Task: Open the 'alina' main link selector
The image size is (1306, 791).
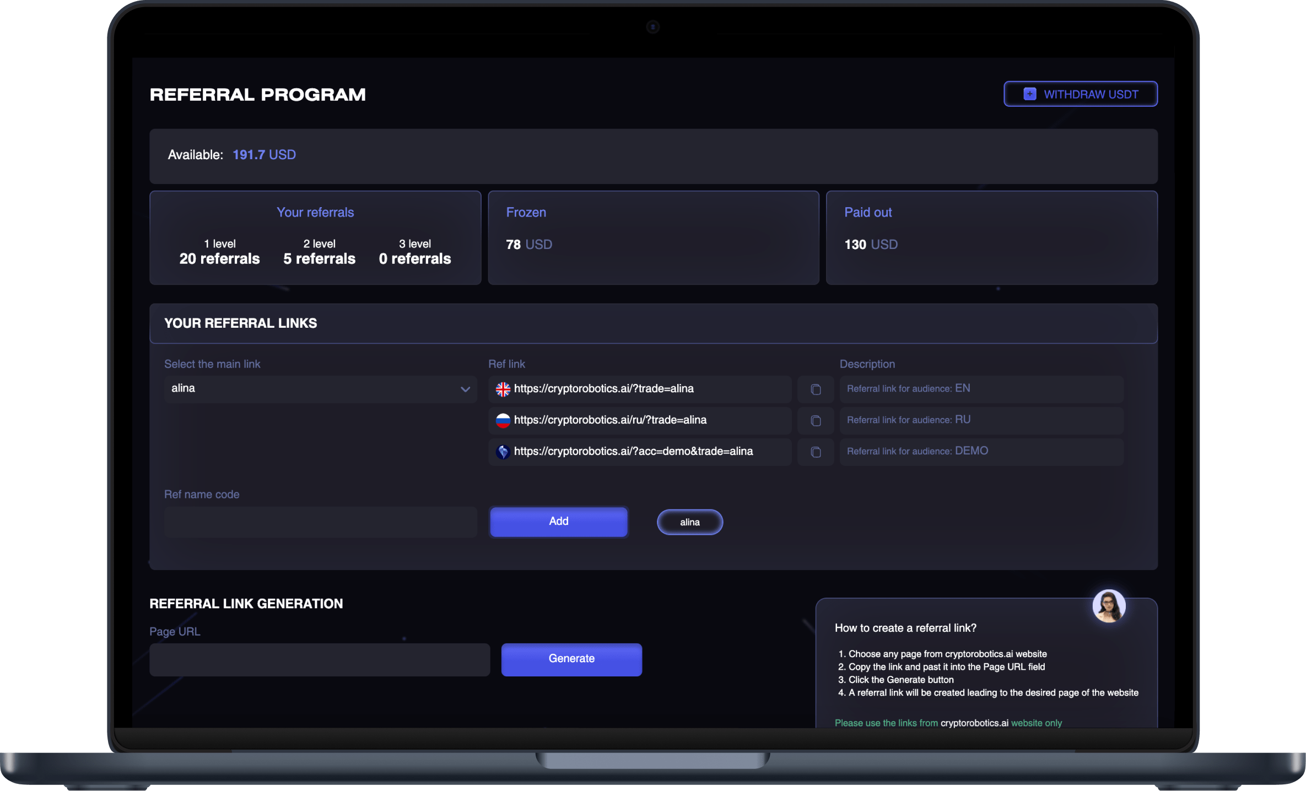Action: click(309, 389)
